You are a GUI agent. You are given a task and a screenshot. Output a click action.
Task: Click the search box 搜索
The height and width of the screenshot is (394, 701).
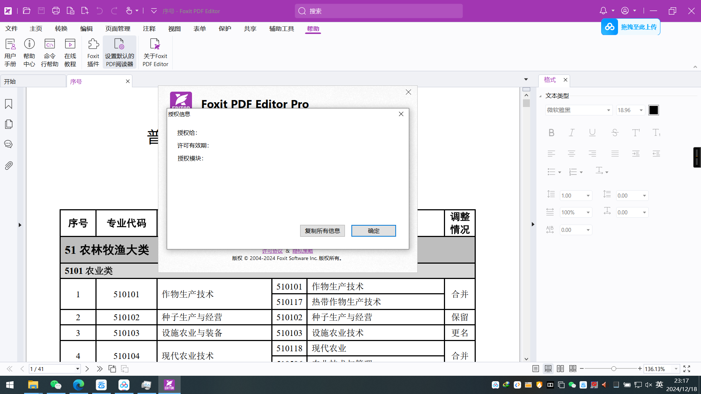click(x=378, y=11)
